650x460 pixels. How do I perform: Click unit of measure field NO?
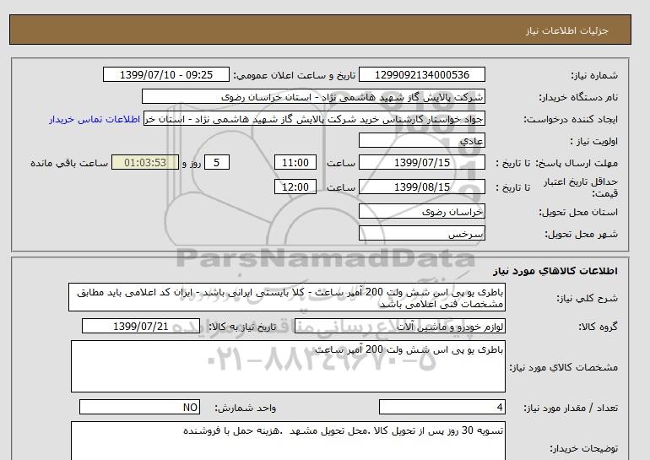[x=139, y=407]
